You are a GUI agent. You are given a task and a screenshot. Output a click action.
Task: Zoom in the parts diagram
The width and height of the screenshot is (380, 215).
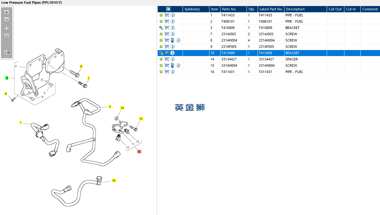click(x=7, y=12)
